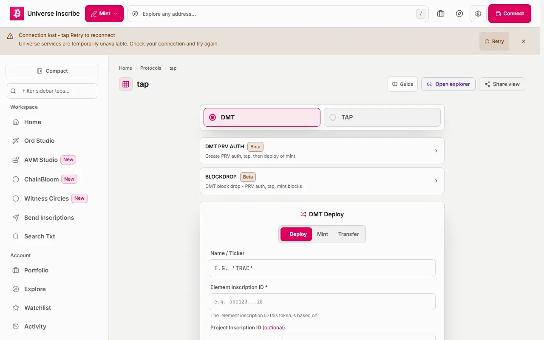The width and height of the screenshot is (544, 340).
Task: Select the DMT radio option
Action: [262, 117]
